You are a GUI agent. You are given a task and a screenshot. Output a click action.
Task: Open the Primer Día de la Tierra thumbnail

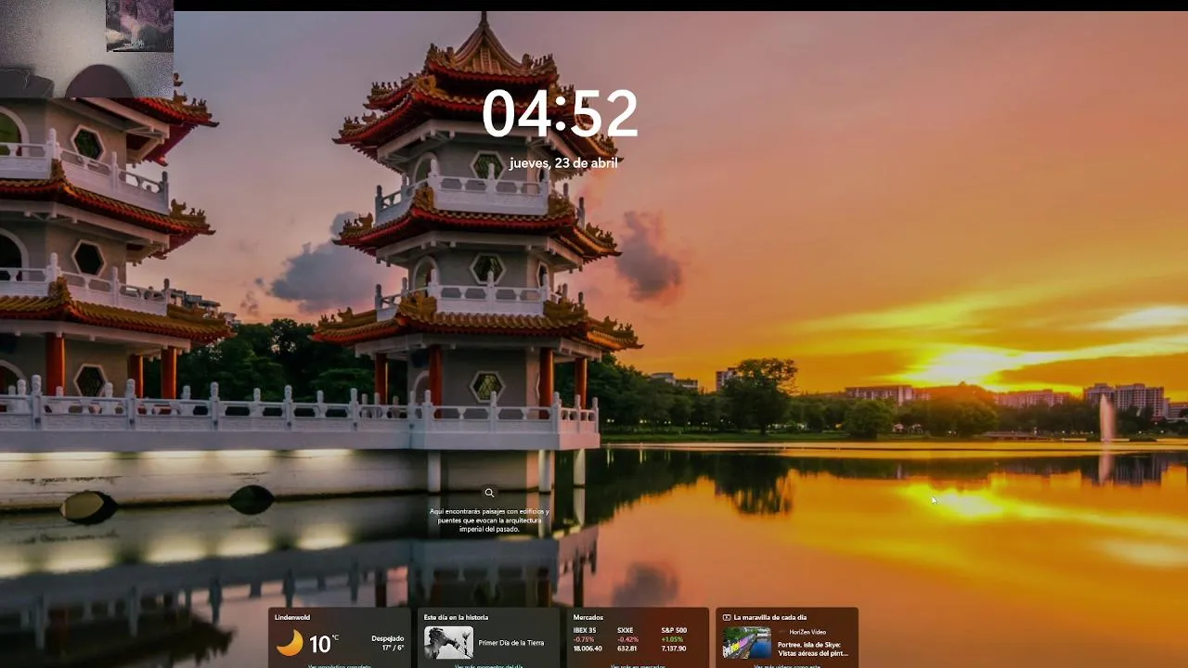click(x=448, y=642)
